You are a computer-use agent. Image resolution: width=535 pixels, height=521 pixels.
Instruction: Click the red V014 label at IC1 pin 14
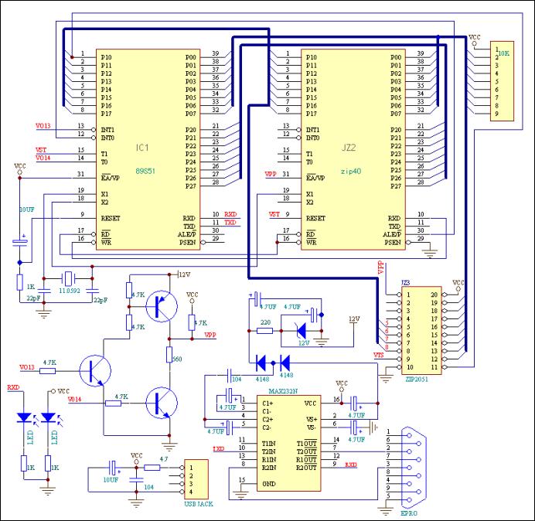pyautogui.click(x=43, y=158)
